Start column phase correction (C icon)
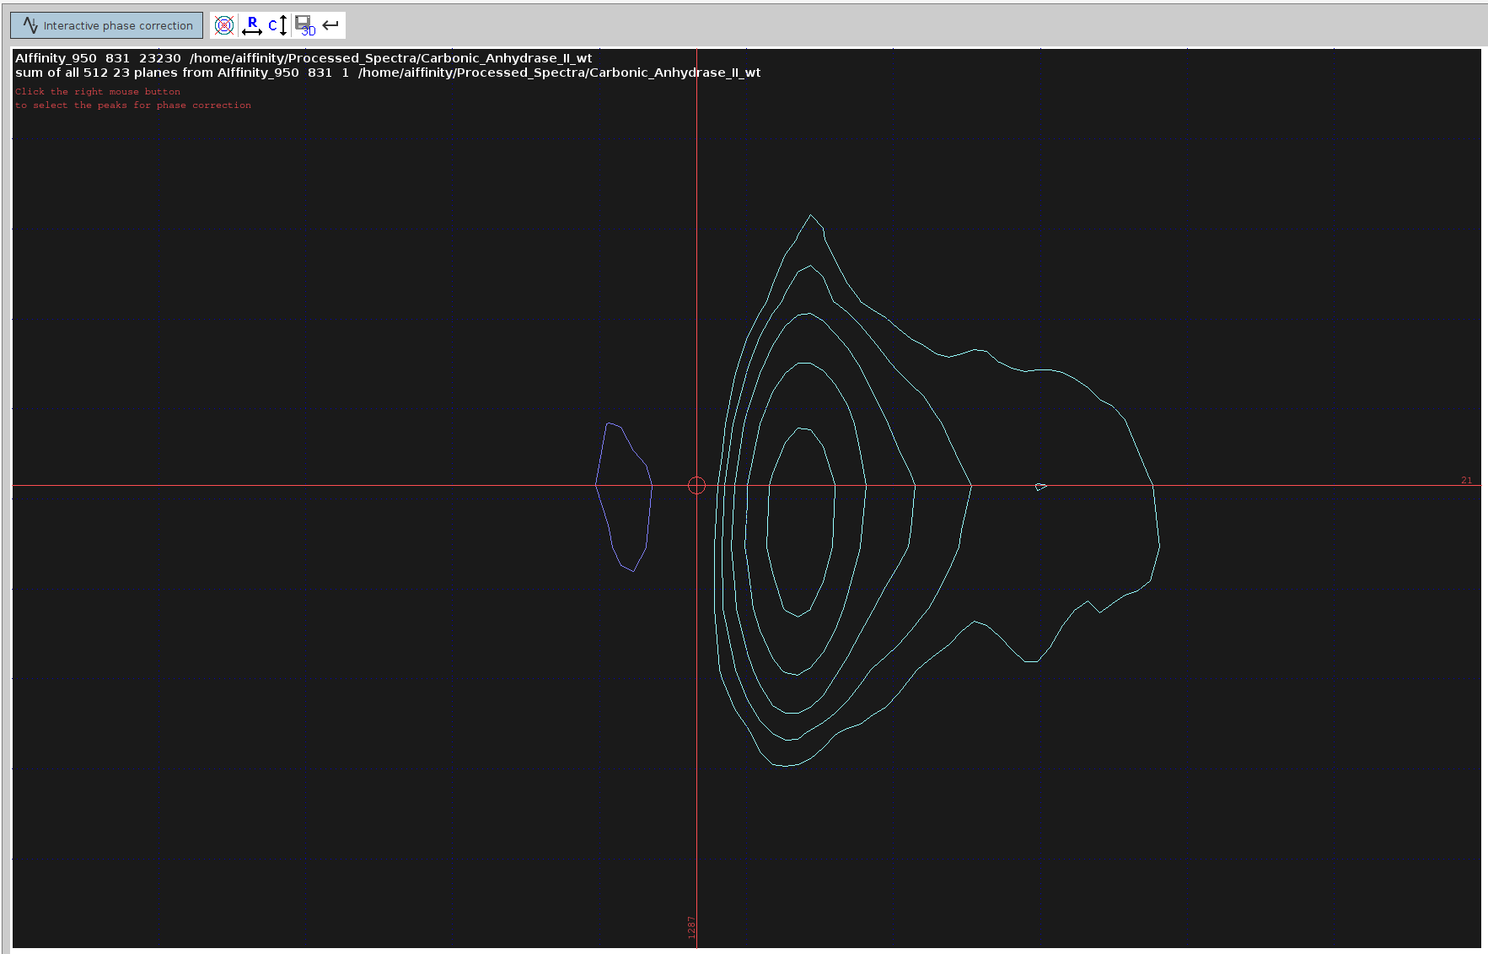 [x=277, y=25]
